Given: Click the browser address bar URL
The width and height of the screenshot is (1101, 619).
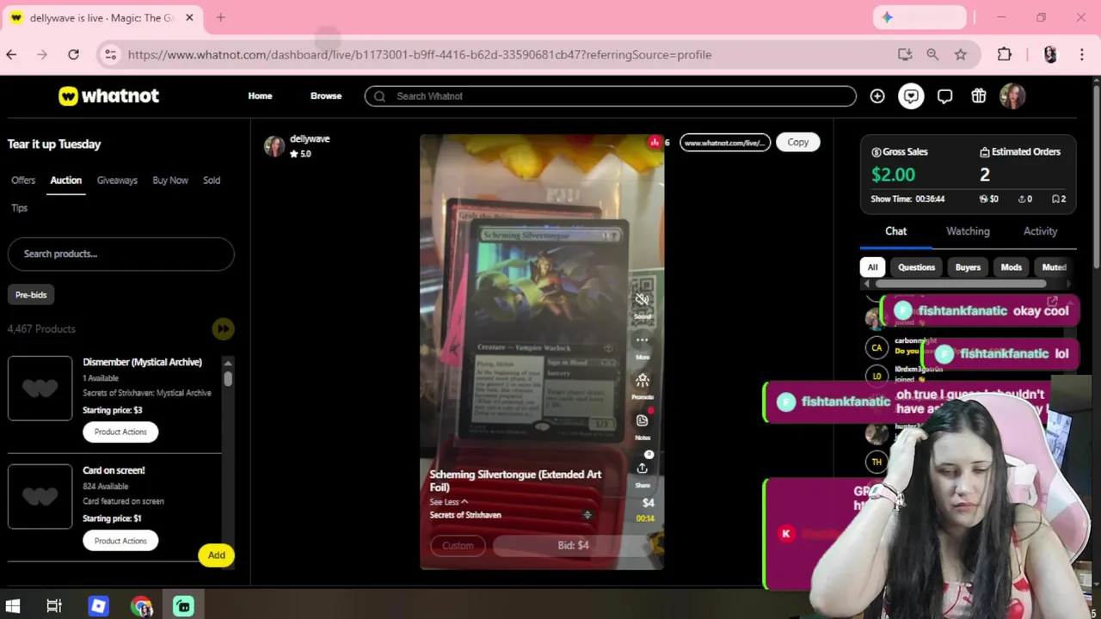Looking at the screenshot, I should point(420,54).
